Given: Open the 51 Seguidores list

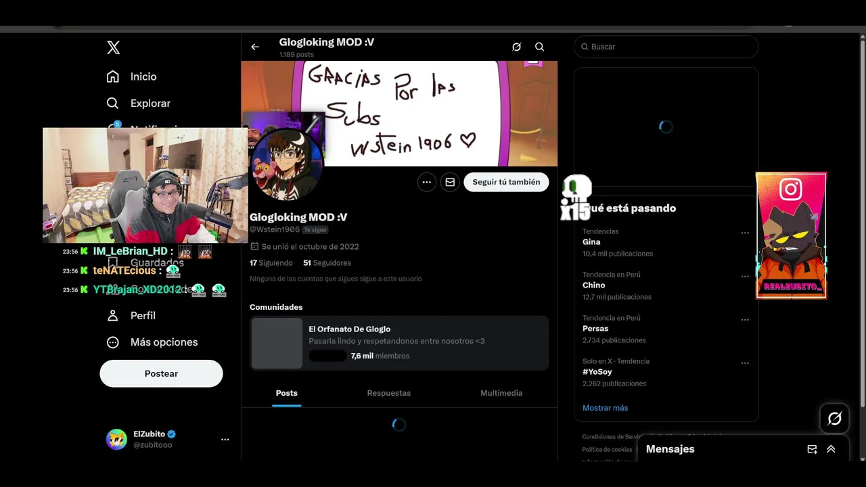Looking at the screenshot, I should point(327,262).
